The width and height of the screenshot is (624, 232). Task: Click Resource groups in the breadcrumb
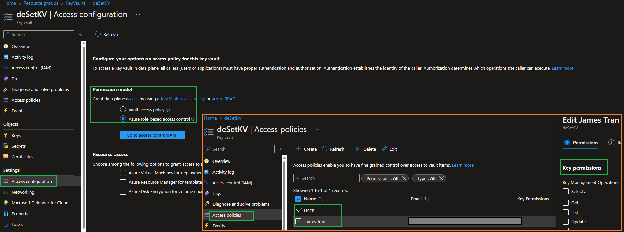click(41, 3)
